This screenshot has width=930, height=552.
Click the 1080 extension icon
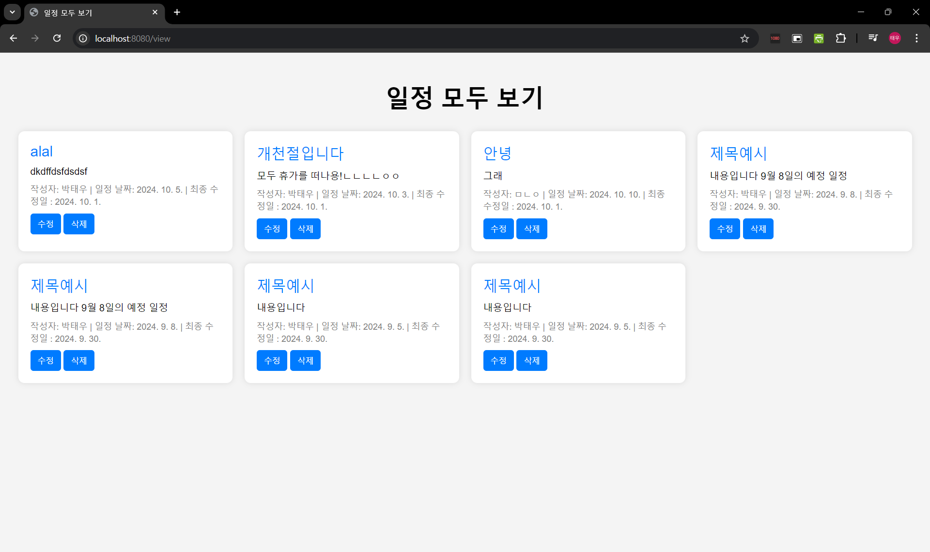pyautogui.click(x=775, y=38)
